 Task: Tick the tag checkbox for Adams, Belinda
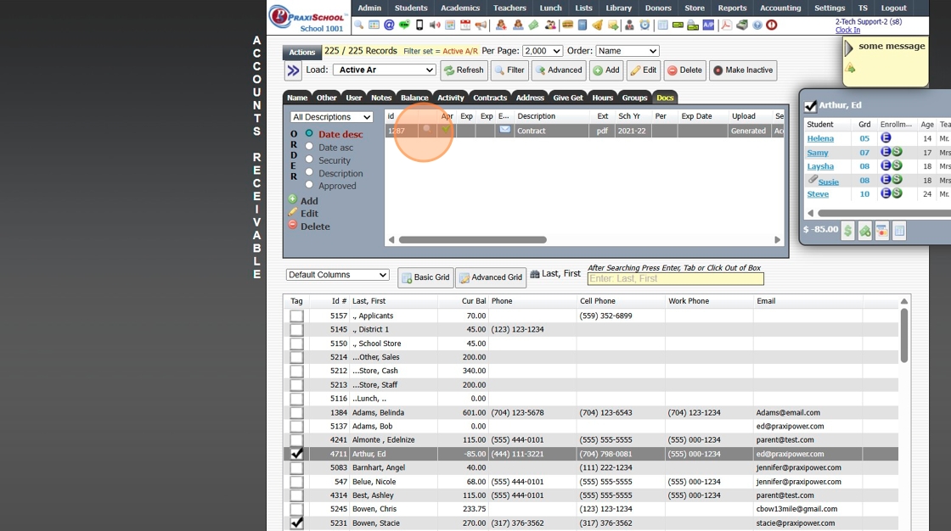click(x=296, y=412)
